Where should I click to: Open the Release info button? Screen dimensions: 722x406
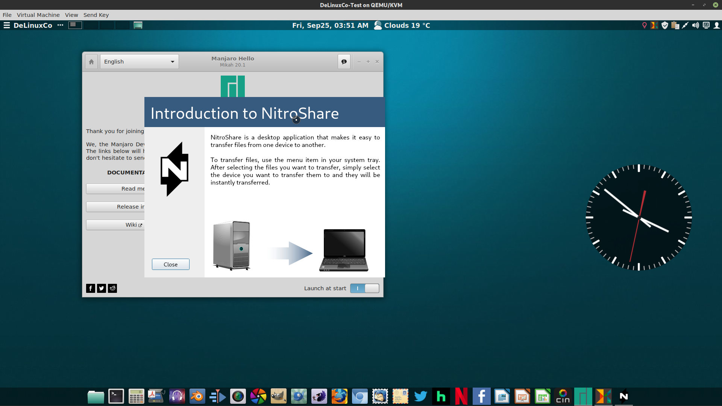coord(115,207)
